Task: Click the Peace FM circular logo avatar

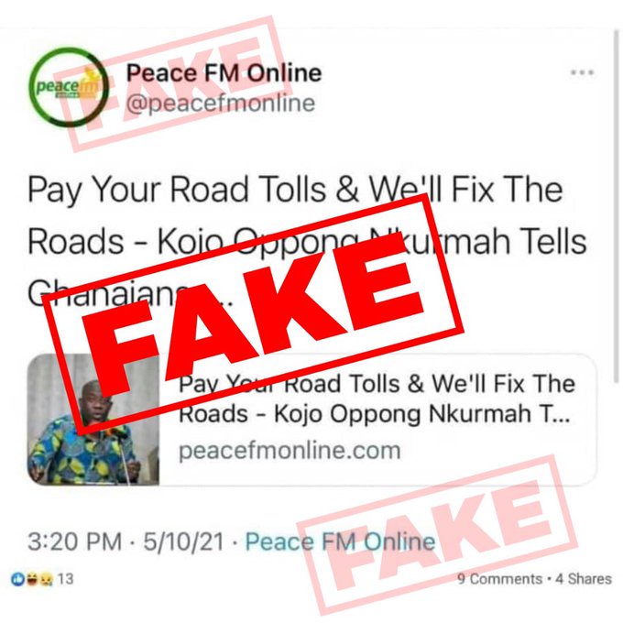Action: [x=69, y=87]
